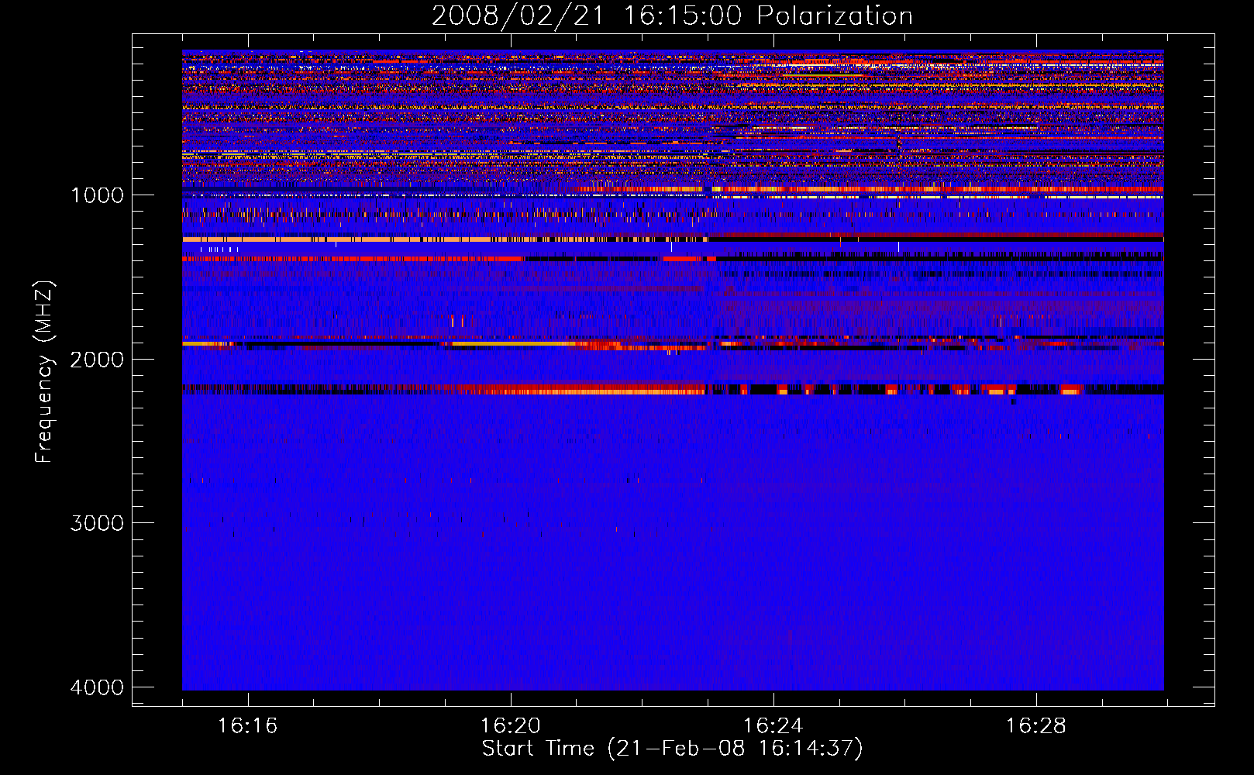Click the "3000" frequency tick label
This screenshot has width=1254, height=775.
click(97, 523)
